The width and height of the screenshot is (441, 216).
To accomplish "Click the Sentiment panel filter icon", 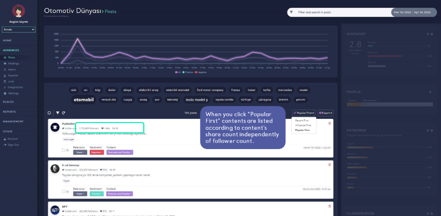I will [x=428, y=34].
